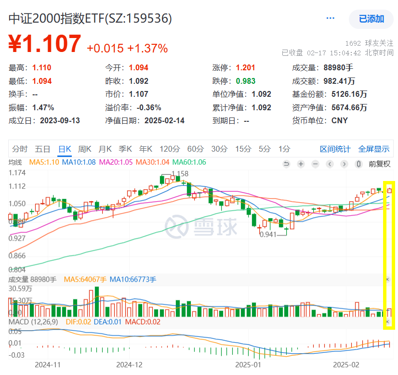Image resolution: width=398 pixels, height=375 pixels.
Task: Click the price ¥1.107
Action: [x=45, y=44]
